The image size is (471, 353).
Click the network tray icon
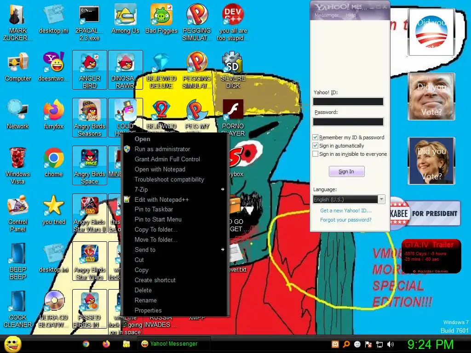[379, 344]
